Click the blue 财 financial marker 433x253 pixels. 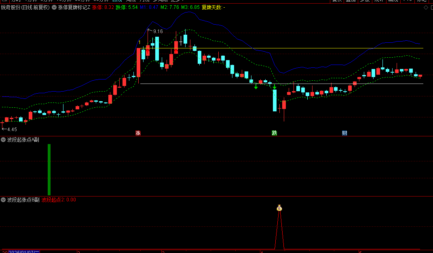344,133
